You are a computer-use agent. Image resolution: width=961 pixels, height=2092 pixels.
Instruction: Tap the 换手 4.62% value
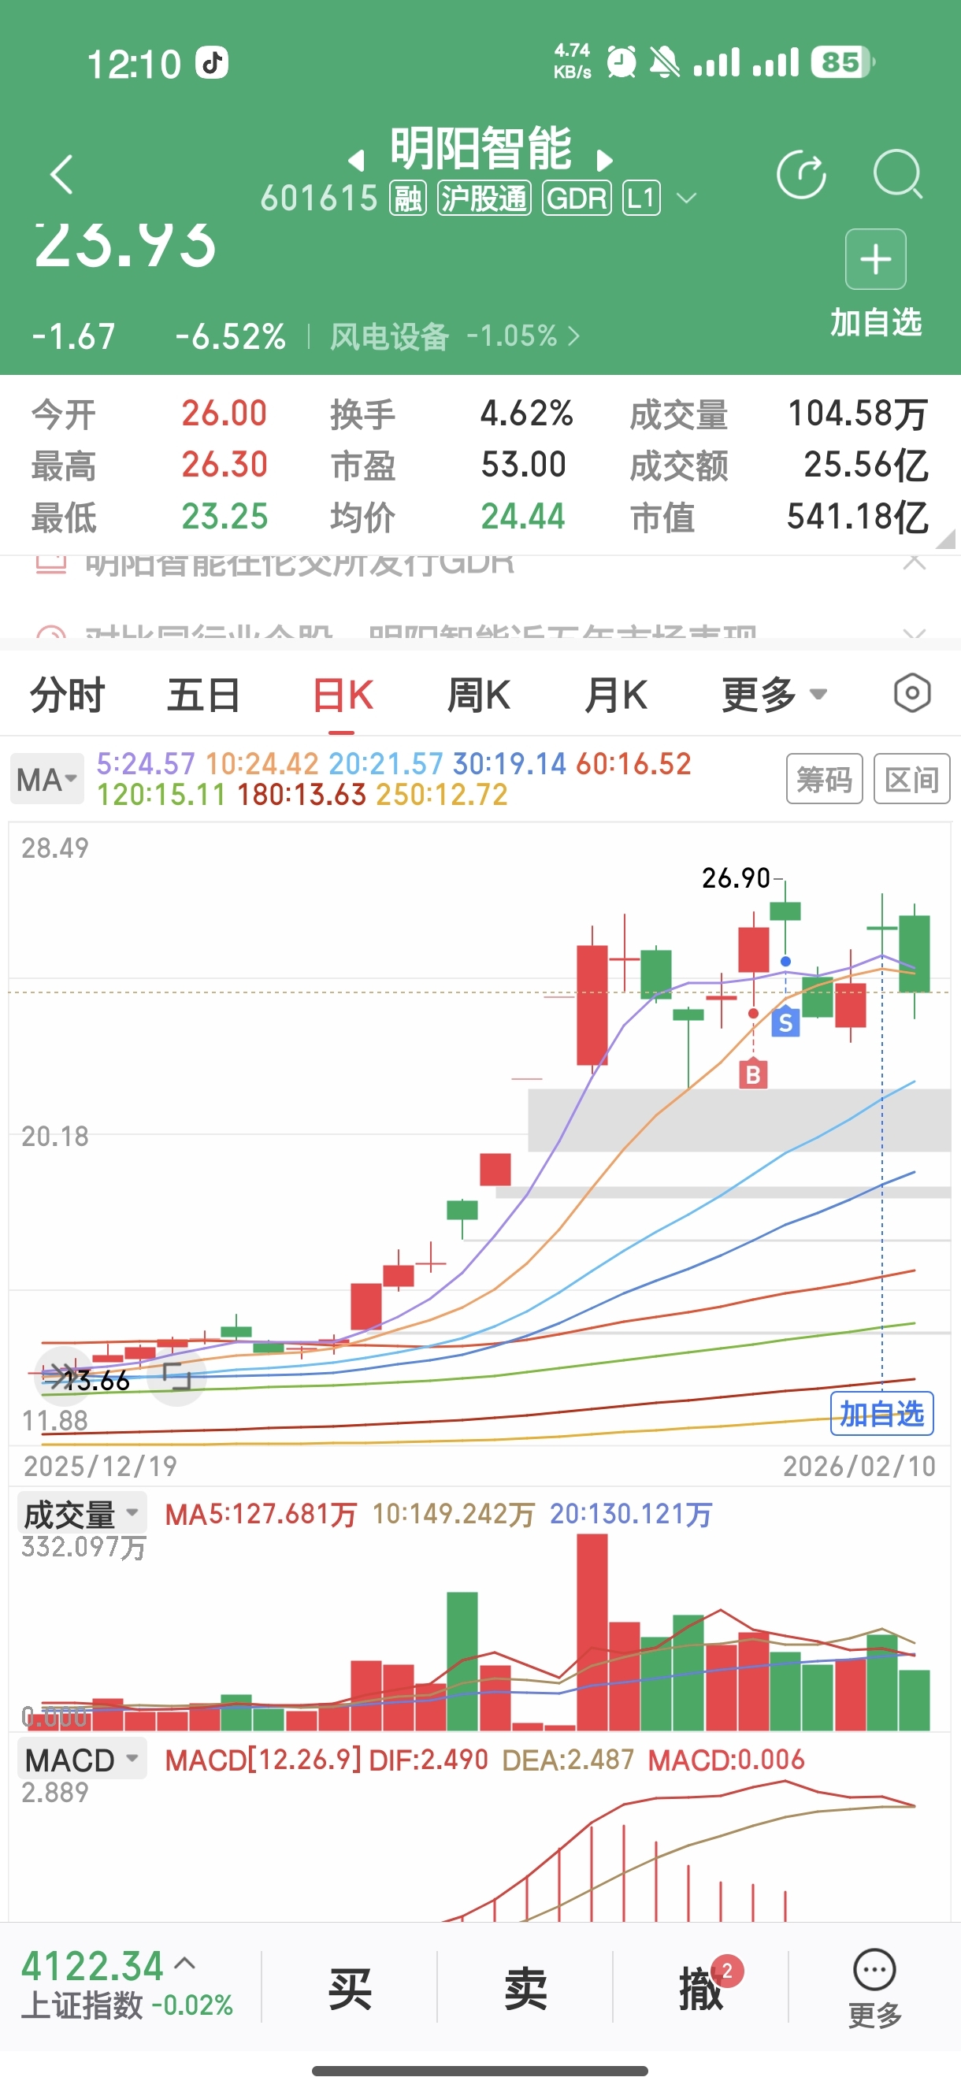(x=526, y=414)
